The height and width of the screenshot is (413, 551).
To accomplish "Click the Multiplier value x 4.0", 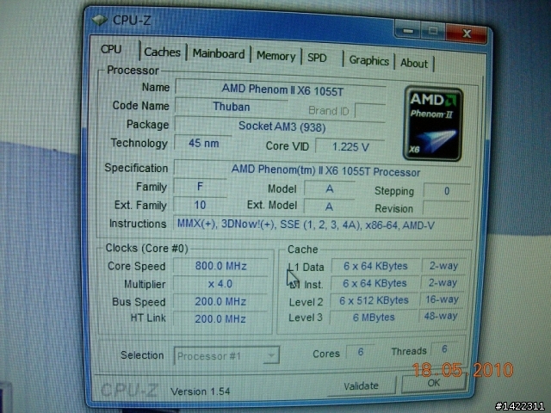I will coord(220,284).
